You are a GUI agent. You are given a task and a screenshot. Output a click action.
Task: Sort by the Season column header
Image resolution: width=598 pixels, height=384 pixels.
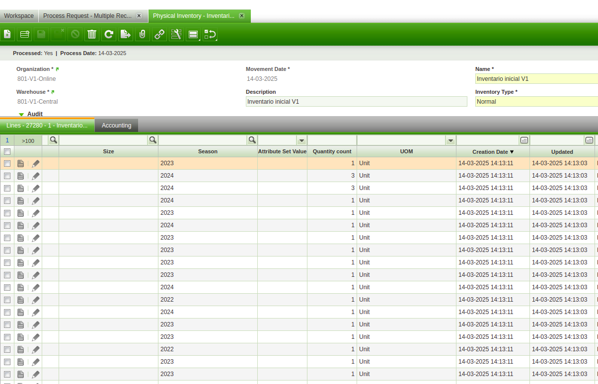pyautogui.click(x=208, y=151)
